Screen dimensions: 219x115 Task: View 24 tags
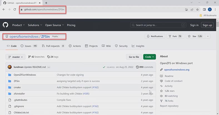point(53,57)
